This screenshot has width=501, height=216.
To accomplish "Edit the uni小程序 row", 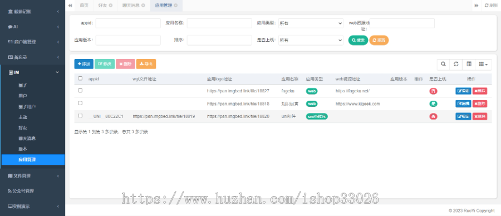I will click(x=463, y=116).
